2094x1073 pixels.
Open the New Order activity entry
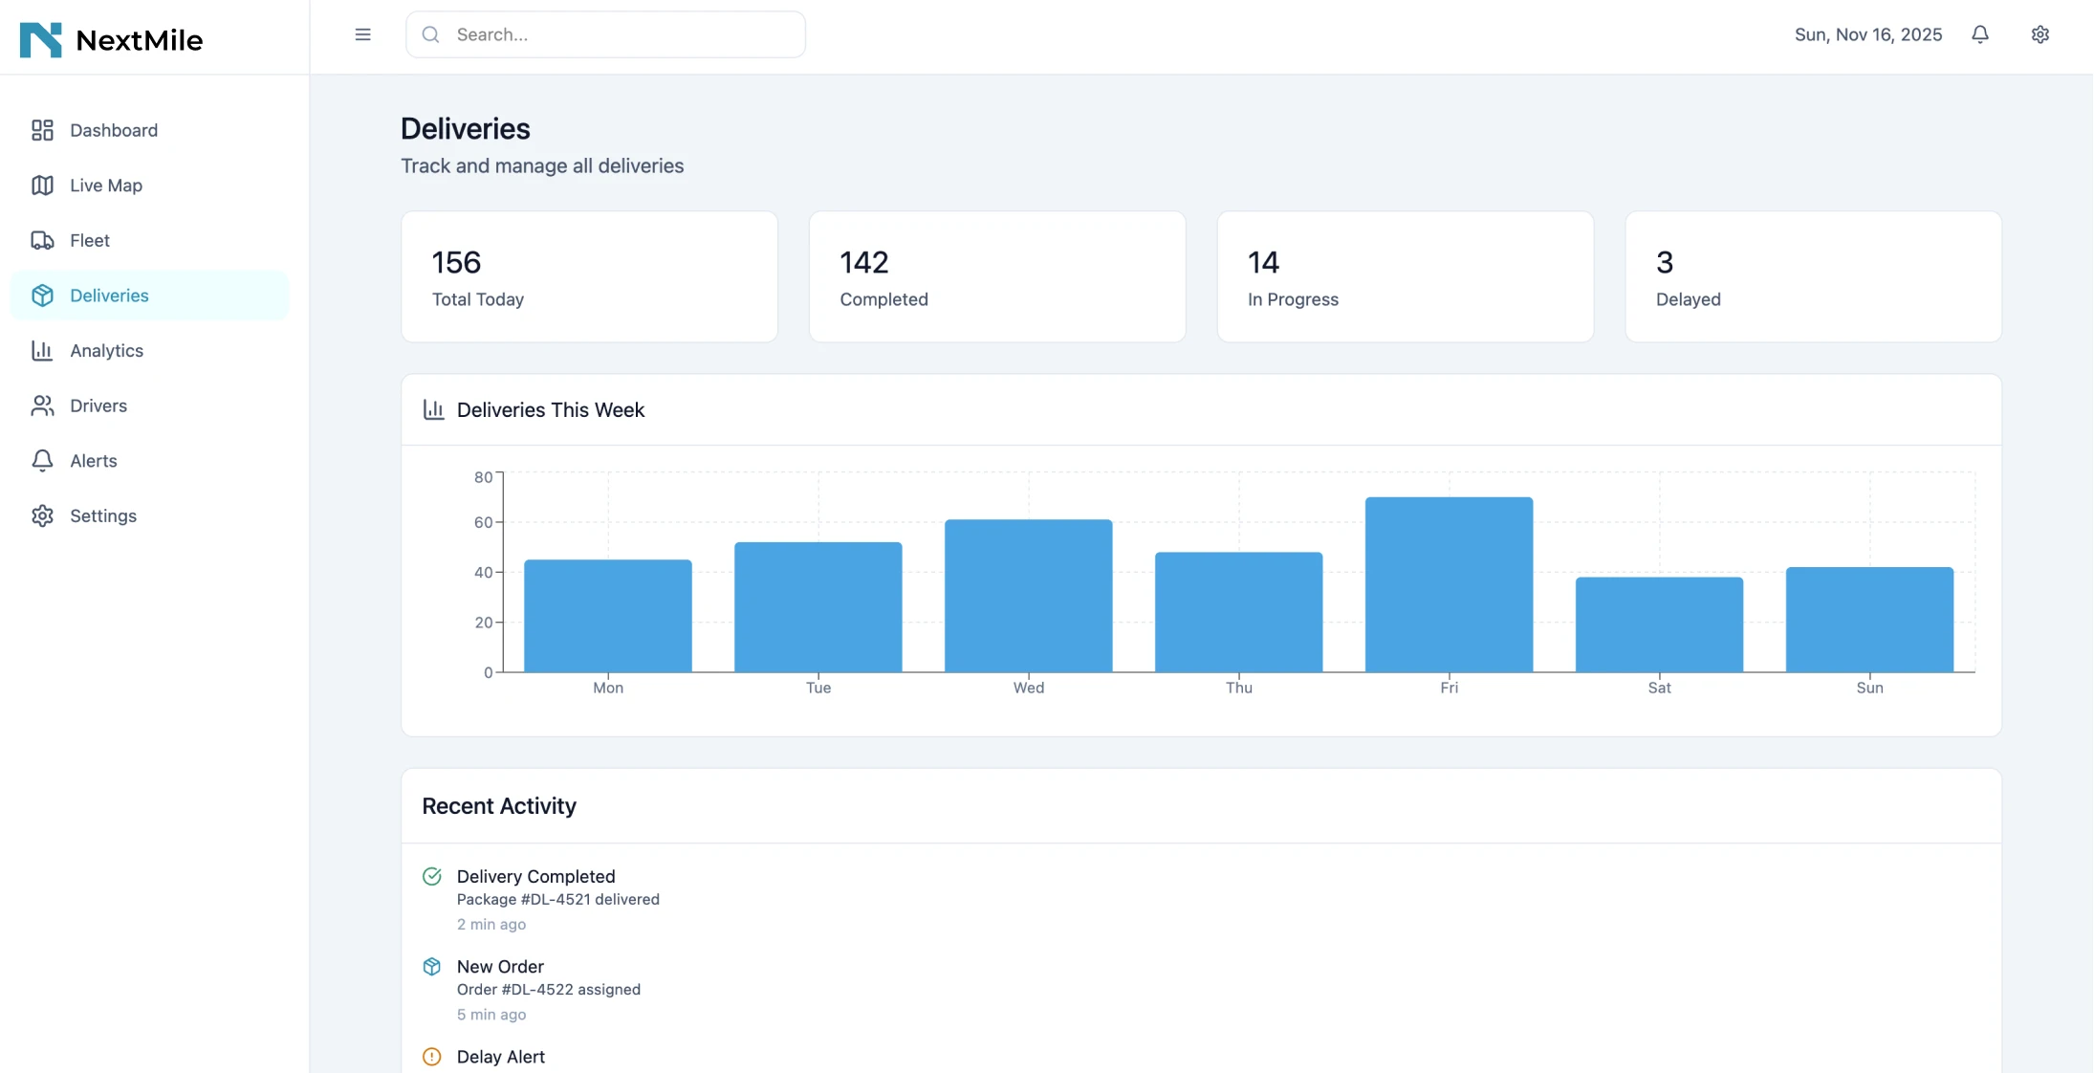point(500,967)
